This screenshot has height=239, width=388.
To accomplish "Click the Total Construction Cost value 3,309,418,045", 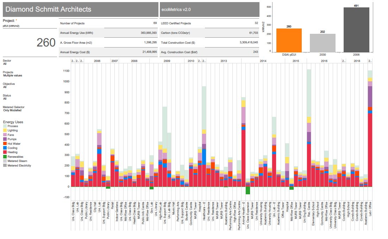I will 249,42.
